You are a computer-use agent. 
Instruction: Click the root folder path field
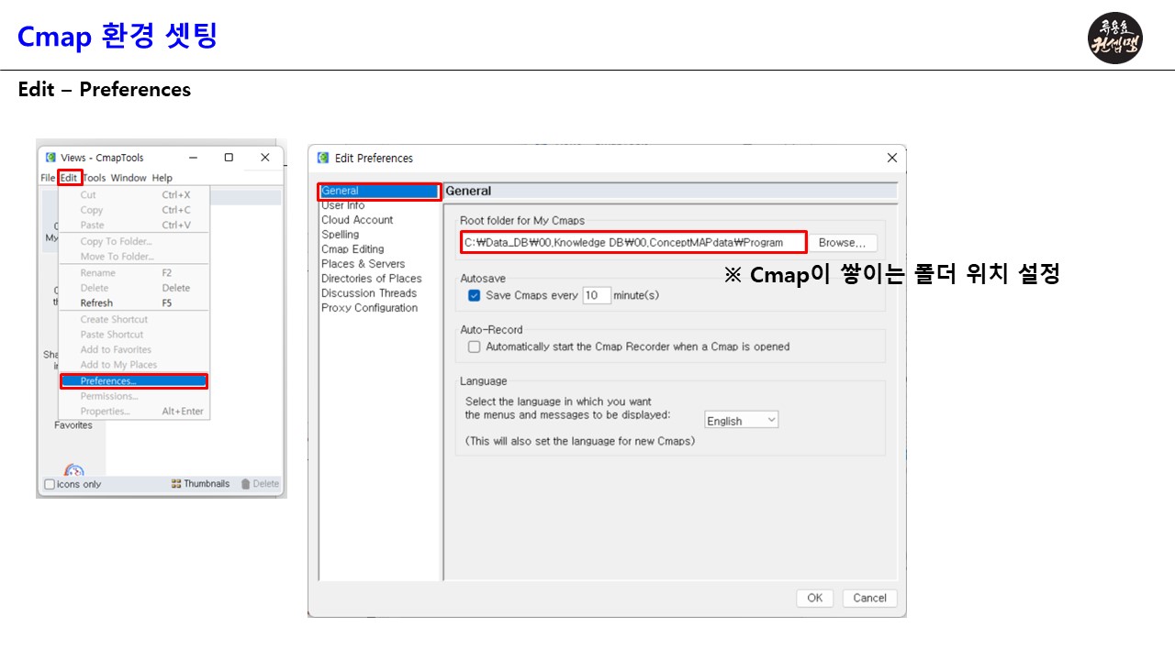tap(634, 242)
